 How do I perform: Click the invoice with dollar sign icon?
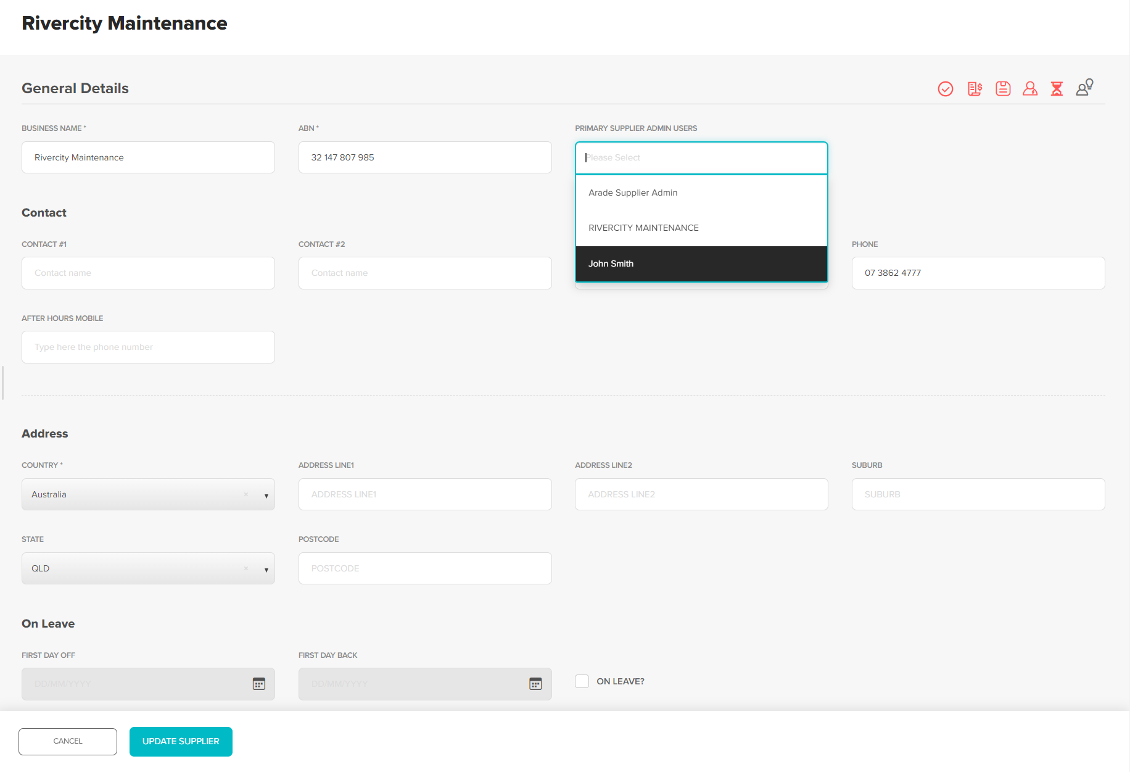coord(975,89)
